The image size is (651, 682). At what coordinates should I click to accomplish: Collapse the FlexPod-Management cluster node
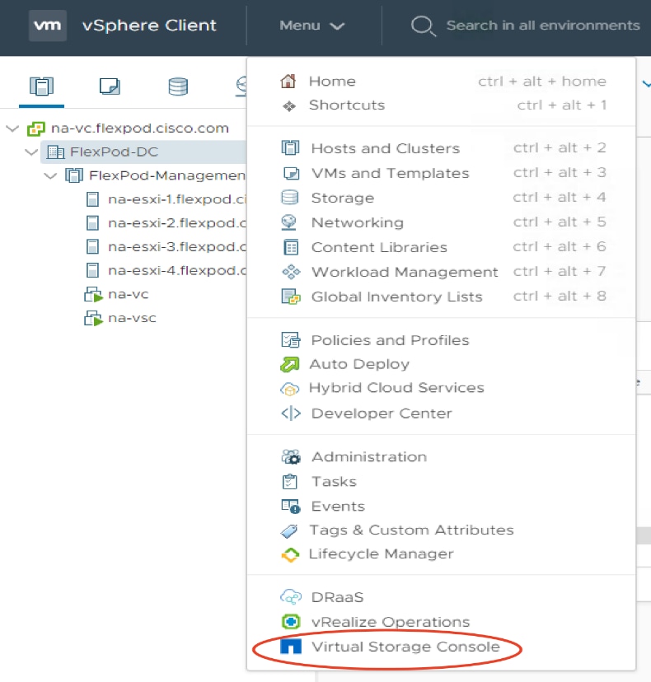pos(50,175)
